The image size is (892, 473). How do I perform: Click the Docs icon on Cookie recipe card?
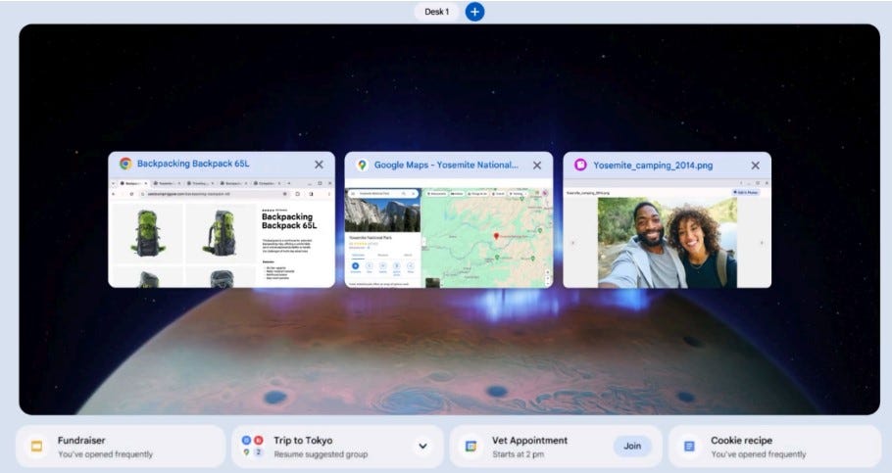pyautogui.click(x=689, y=447)
